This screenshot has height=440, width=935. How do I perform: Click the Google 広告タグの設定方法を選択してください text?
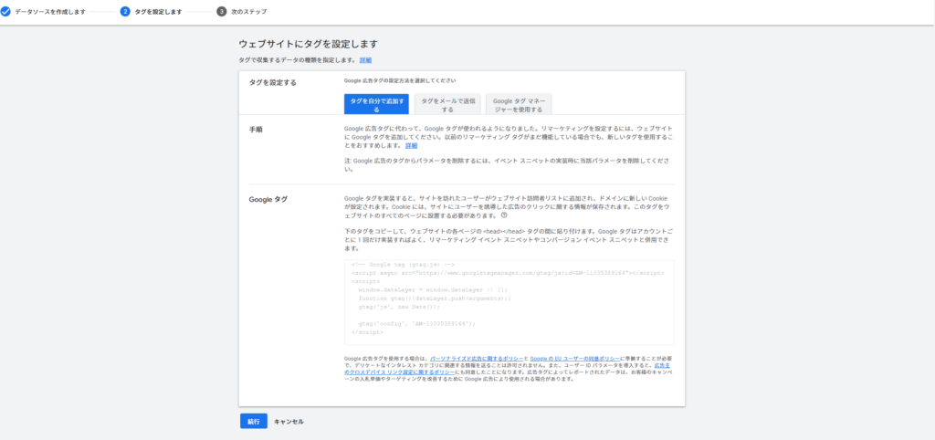(400, 80)
